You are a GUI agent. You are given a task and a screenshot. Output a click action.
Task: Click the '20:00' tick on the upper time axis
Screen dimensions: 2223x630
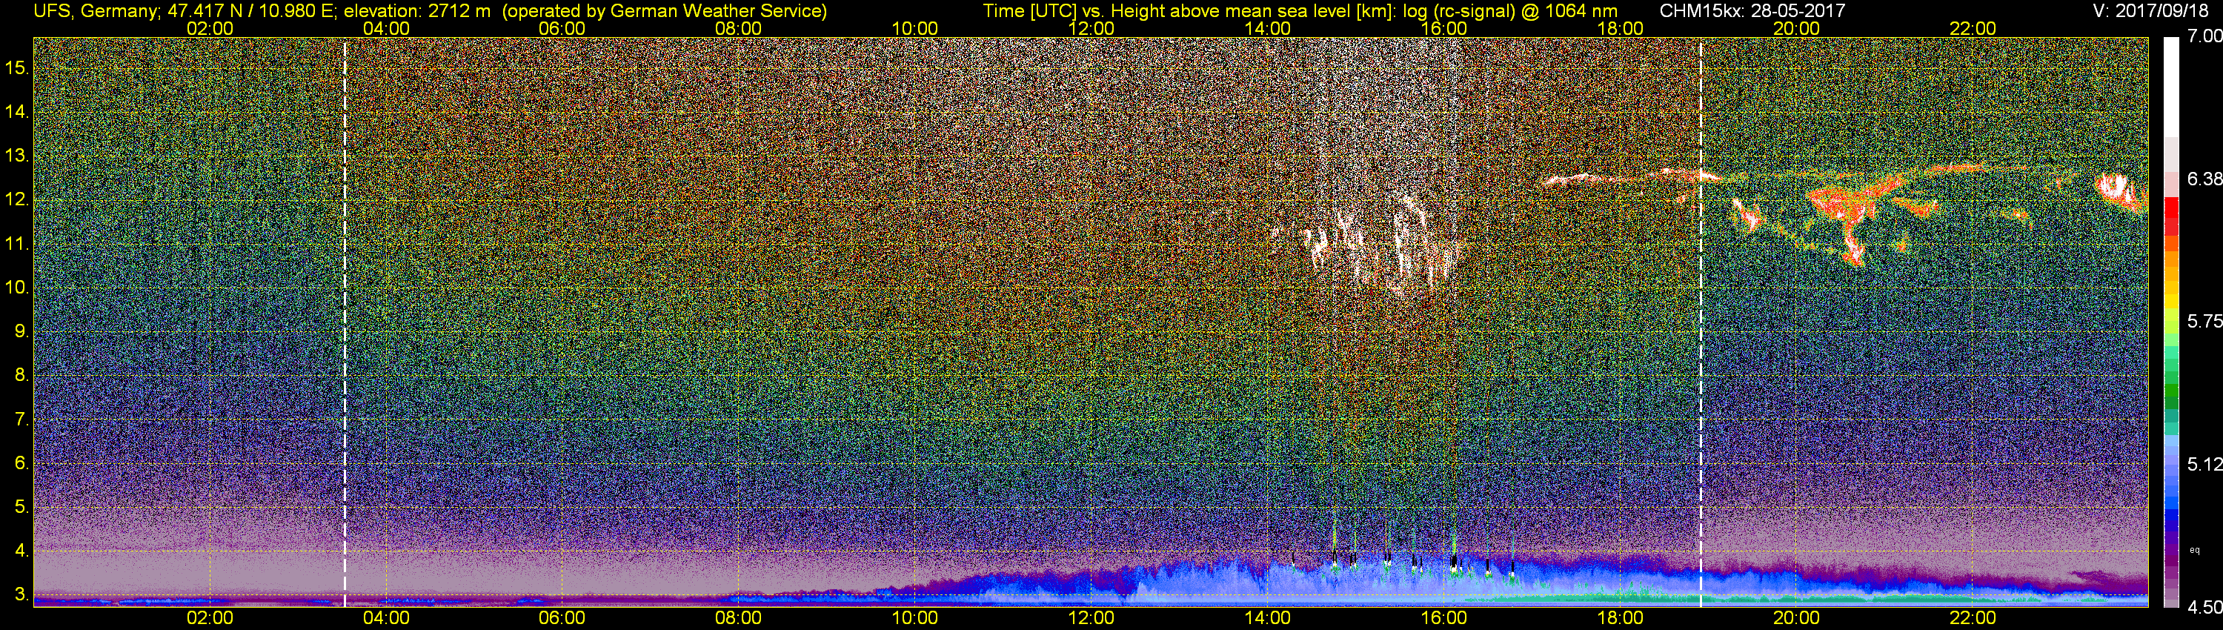click(x=1797, y=28)
